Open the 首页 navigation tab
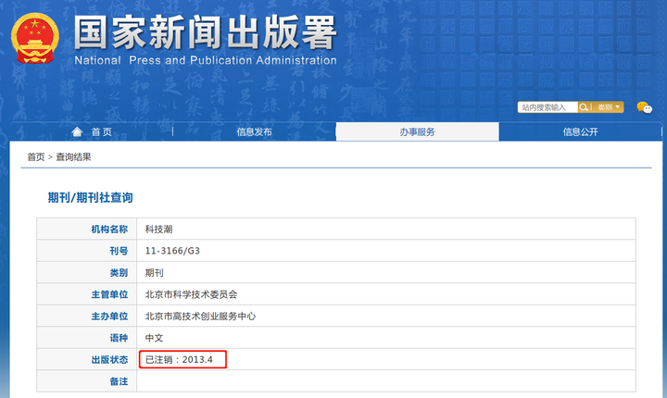The height and width of the screenshot is (398, 667). tap(92, 131)
